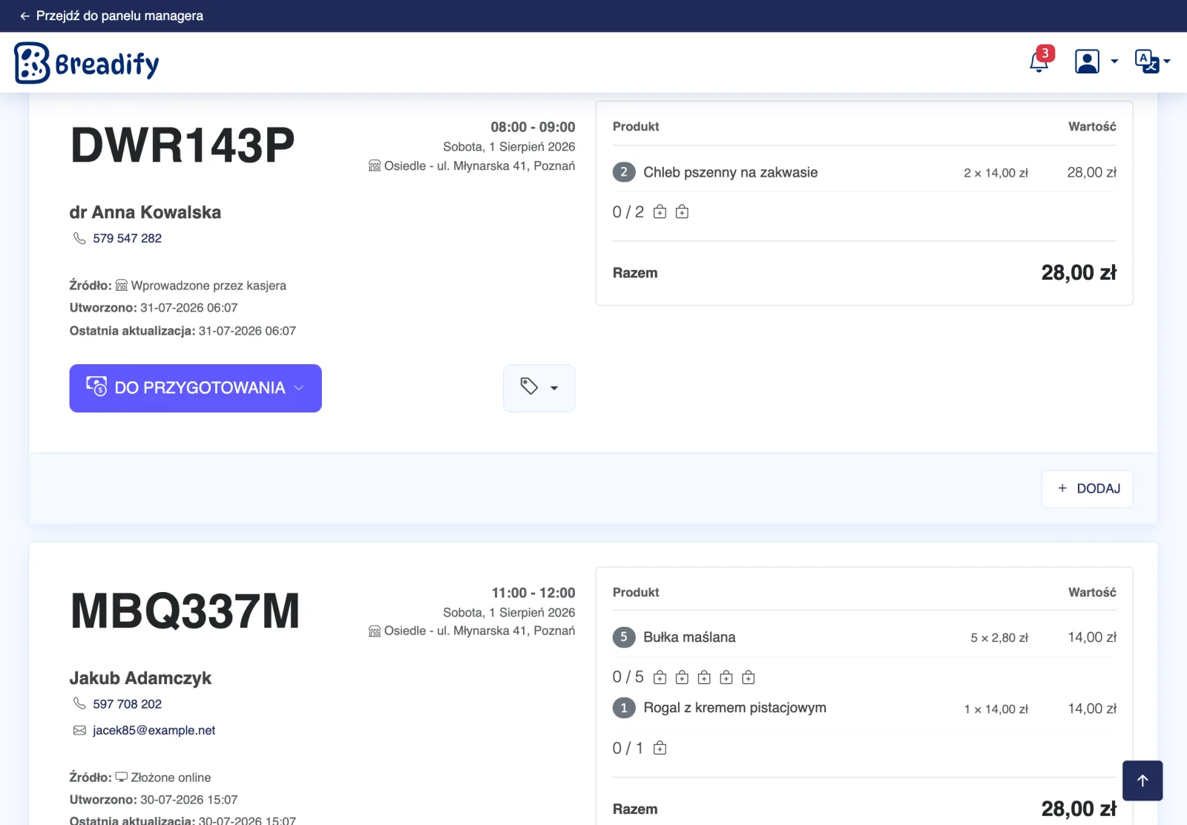Click the 08:00 - 09:00 pickup time
1187x825 pixels.
pos(533,127)
